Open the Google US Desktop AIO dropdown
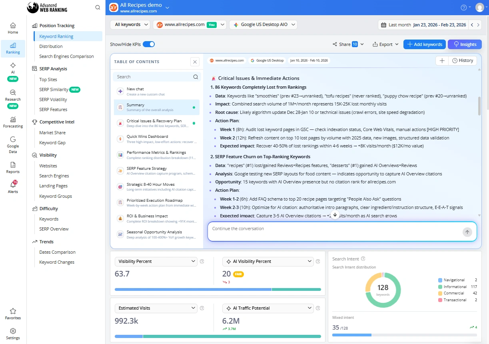Screen dimensions: 489x344 coord(263,25)
